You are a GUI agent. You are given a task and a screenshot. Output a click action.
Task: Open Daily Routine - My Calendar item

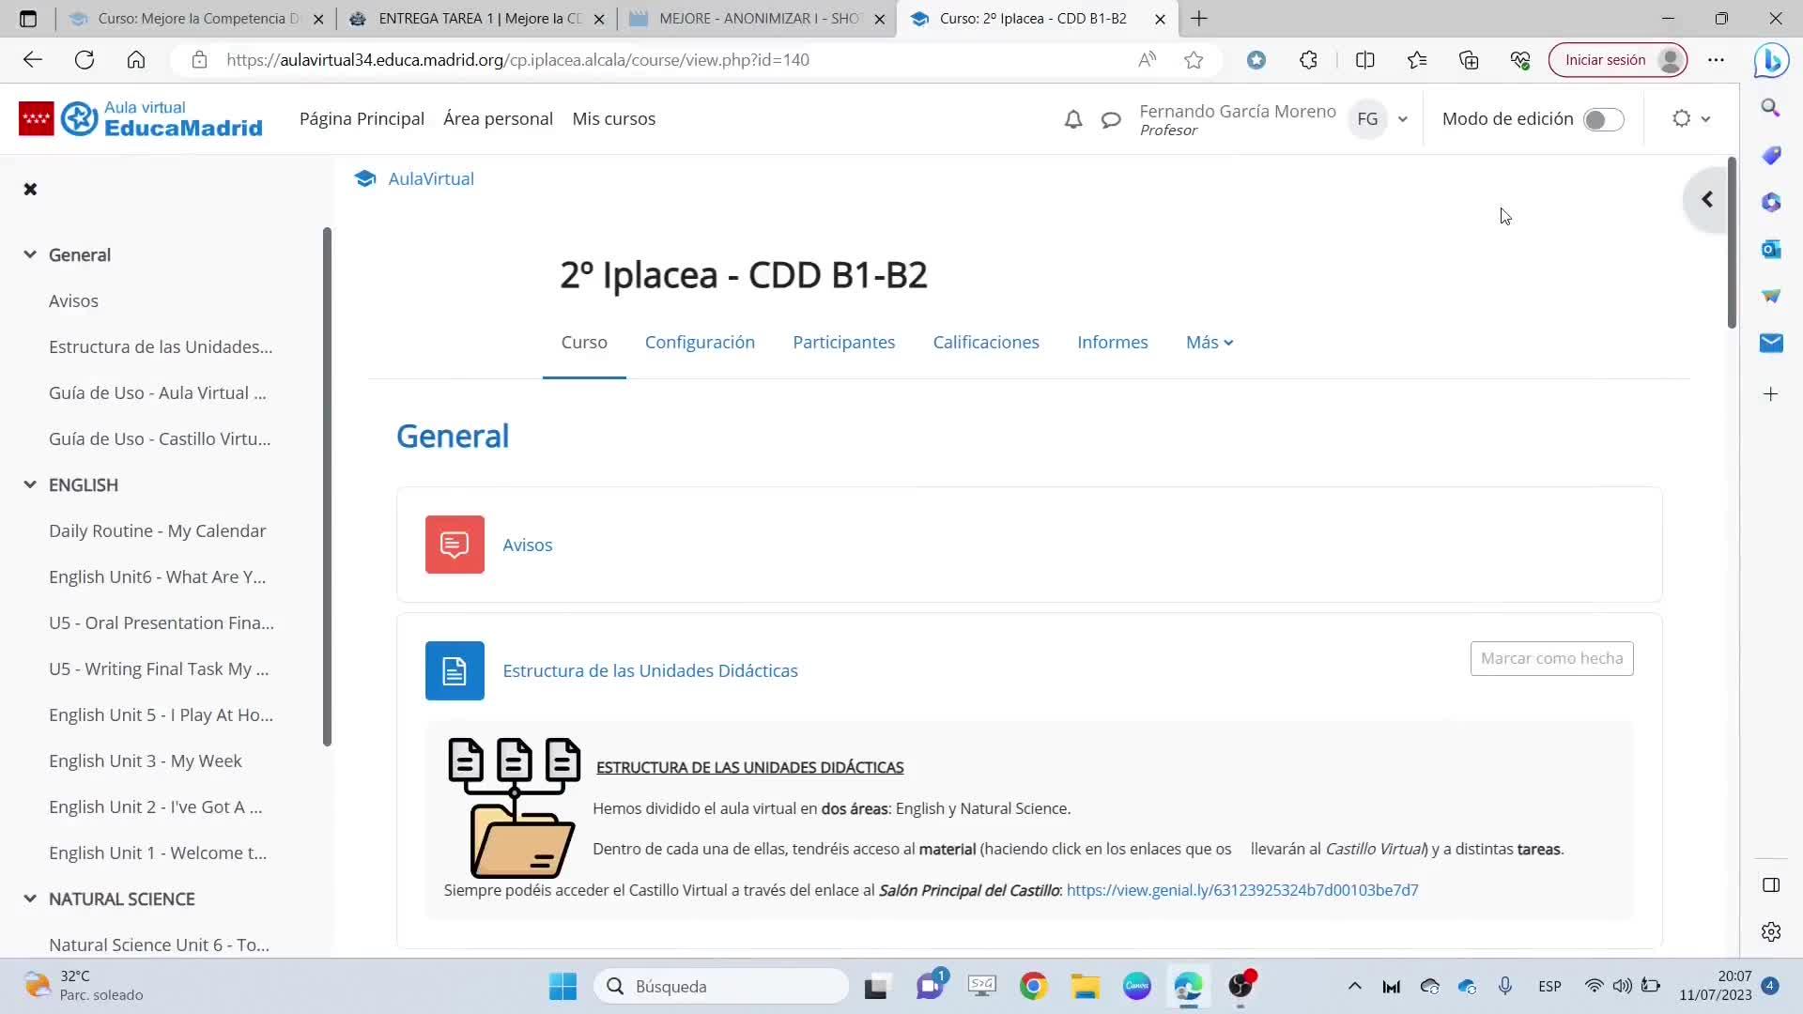(x=157, y=530)
